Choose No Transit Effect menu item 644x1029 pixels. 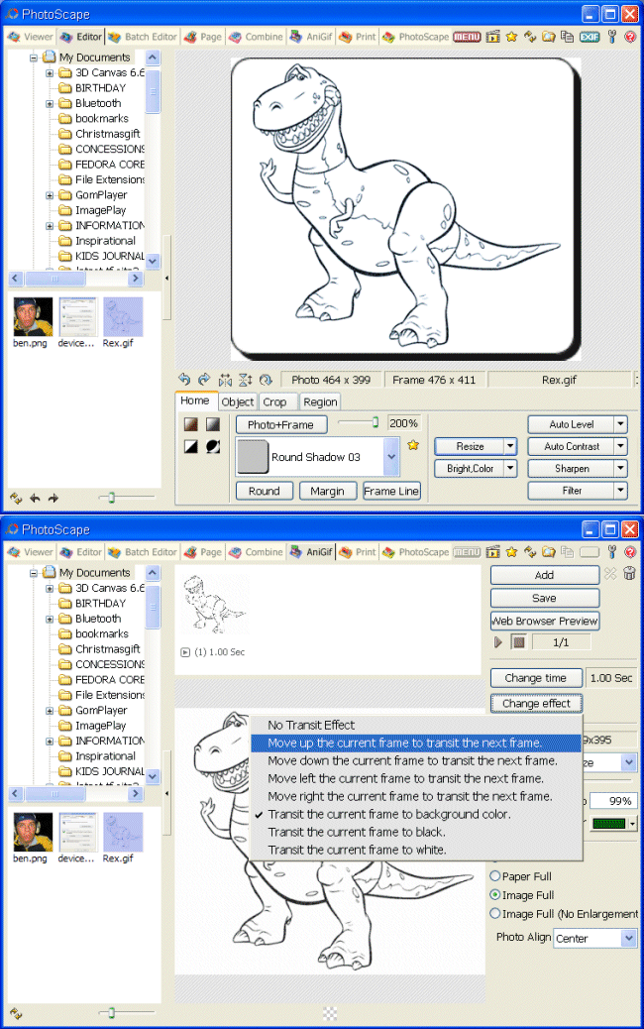click(x=416, y=725)
